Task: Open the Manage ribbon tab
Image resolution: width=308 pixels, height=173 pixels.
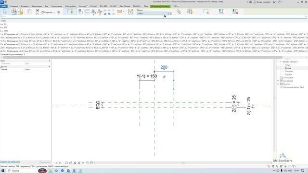Action: [x=57, y=6]
